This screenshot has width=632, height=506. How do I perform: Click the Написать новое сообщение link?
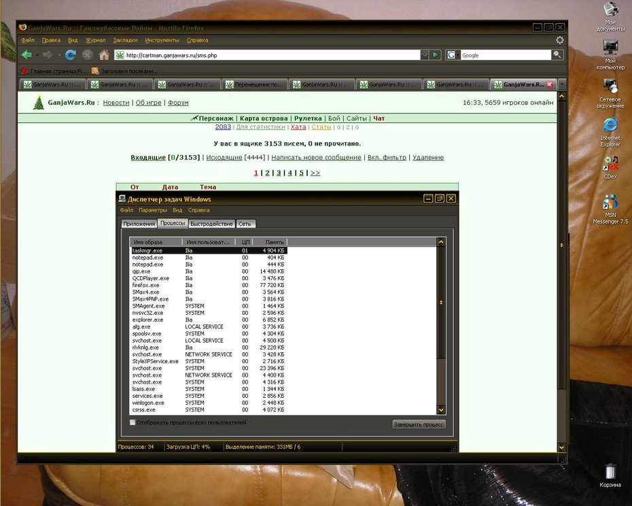(316, 157)
